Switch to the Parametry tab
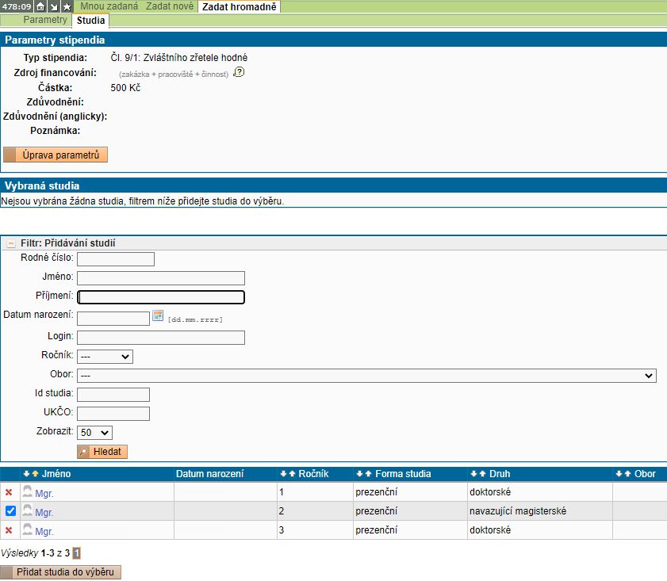The width and height of the screenshot is (667, 581). (44, 20)
